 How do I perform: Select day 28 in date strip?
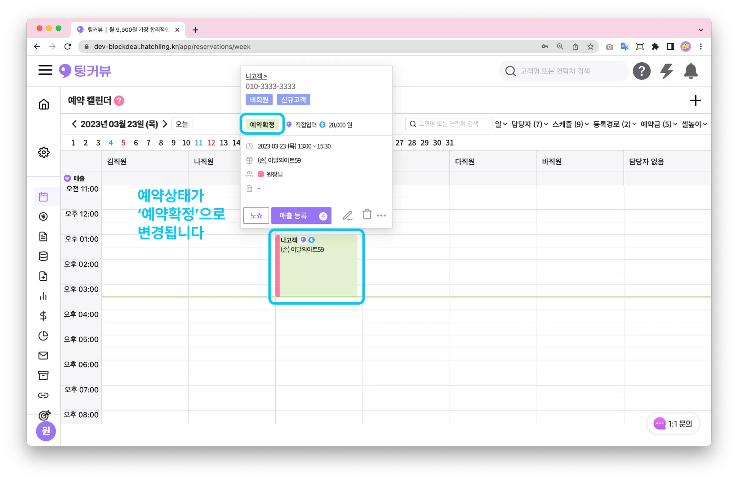click(412, 143)
